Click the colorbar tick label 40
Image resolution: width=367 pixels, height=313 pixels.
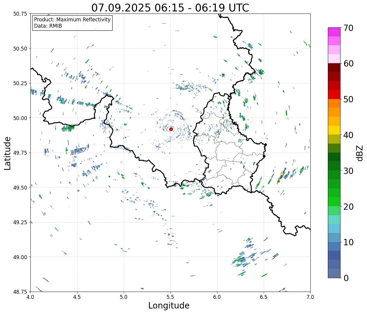click(x=348, y=135)
